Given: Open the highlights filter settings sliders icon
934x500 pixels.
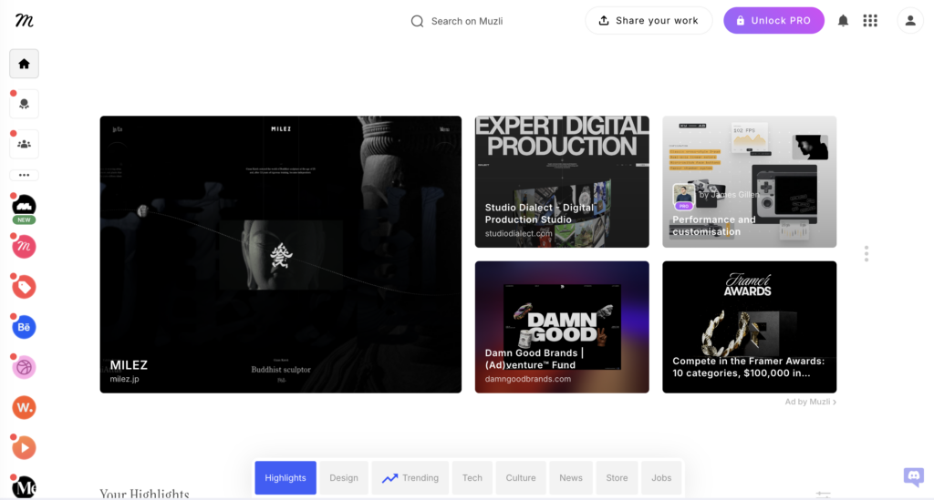Looking at the screenshot, I should tap(823, 495).
